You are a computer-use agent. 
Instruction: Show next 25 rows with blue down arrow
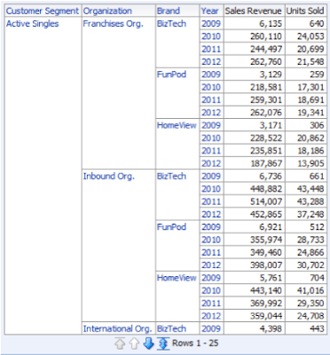point(148,343)
